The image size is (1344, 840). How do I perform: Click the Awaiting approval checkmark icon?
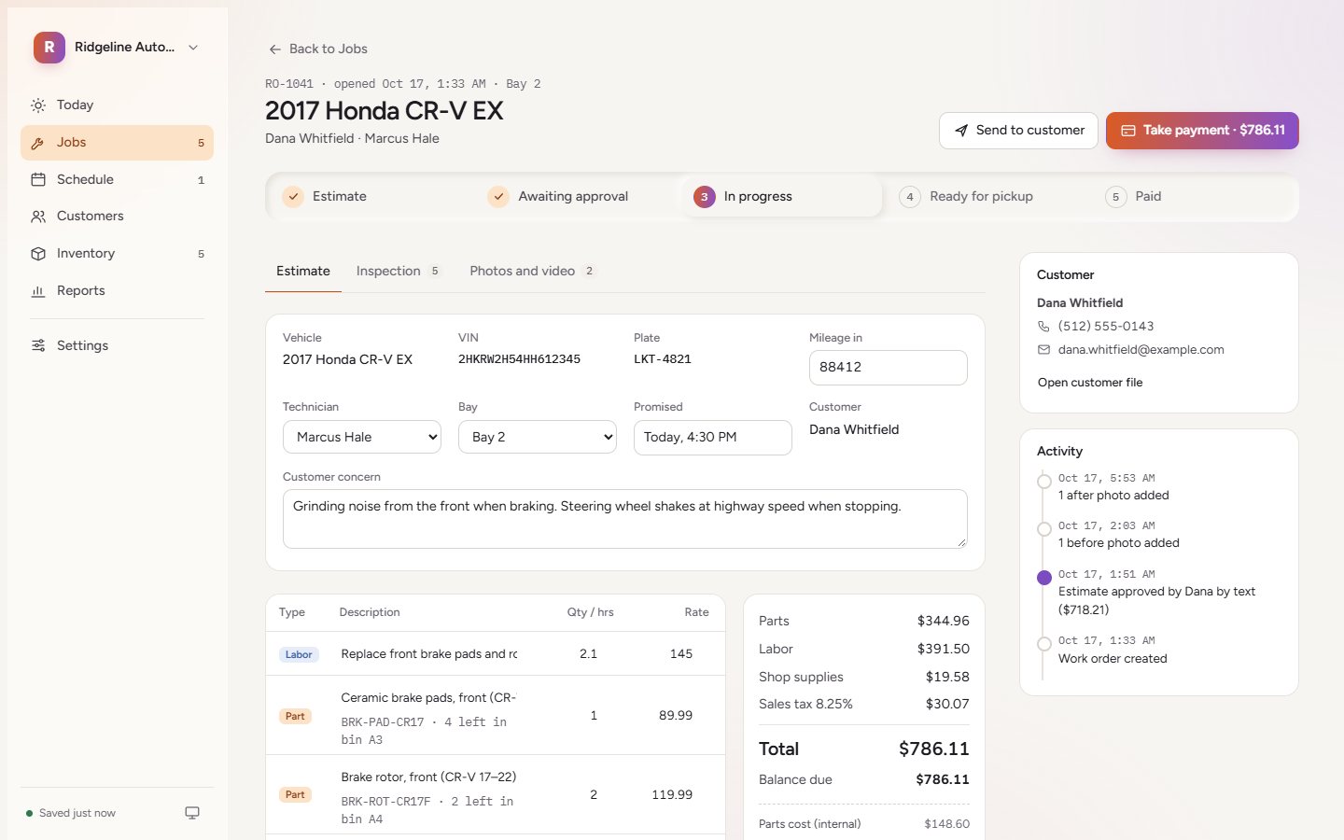(498, 197)
